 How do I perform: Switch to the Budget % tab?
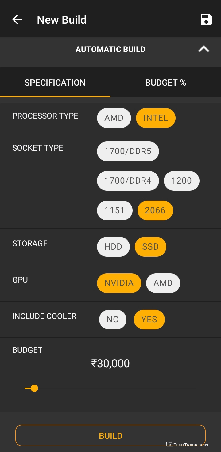point(165,83)
